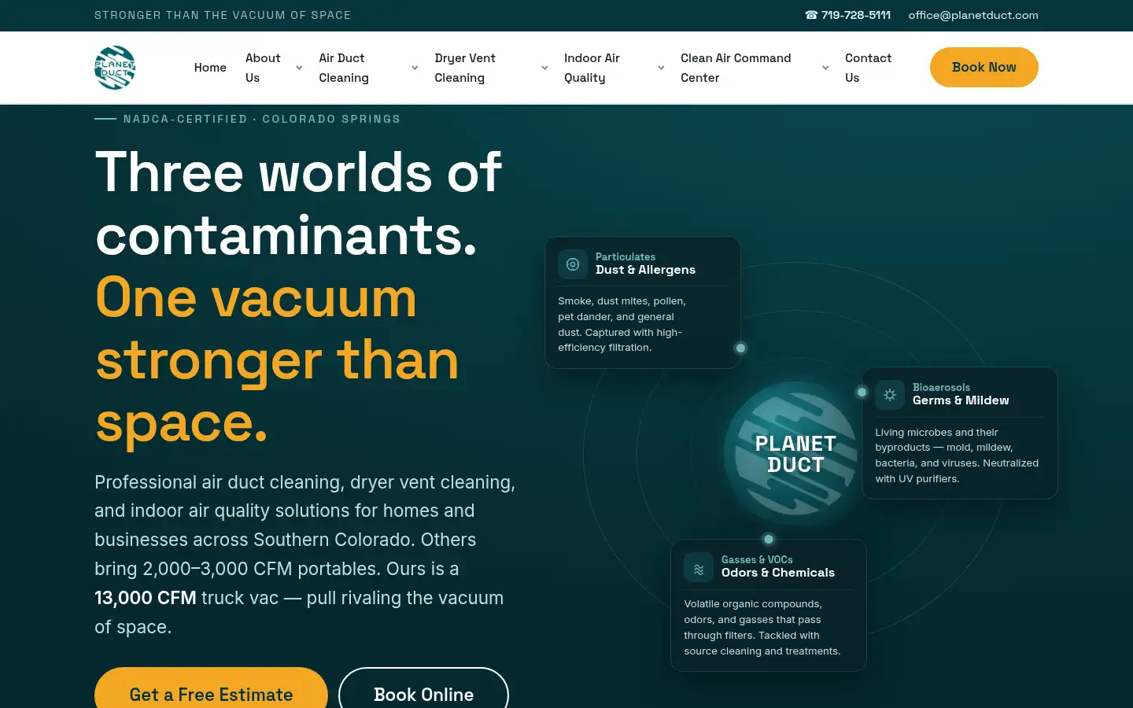The height and width of the screenshot is (708, 1133).
Task: Click the phone number 719-728-5111
Action: [847, 15]
